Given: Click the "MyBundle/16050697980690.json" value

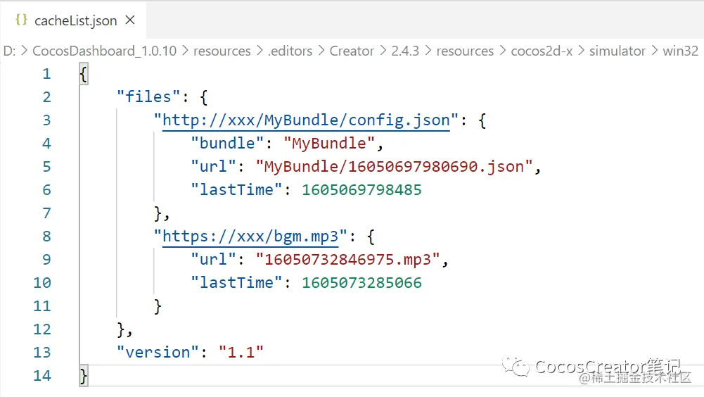Looking at the screenshot, I should pos(395,167).
